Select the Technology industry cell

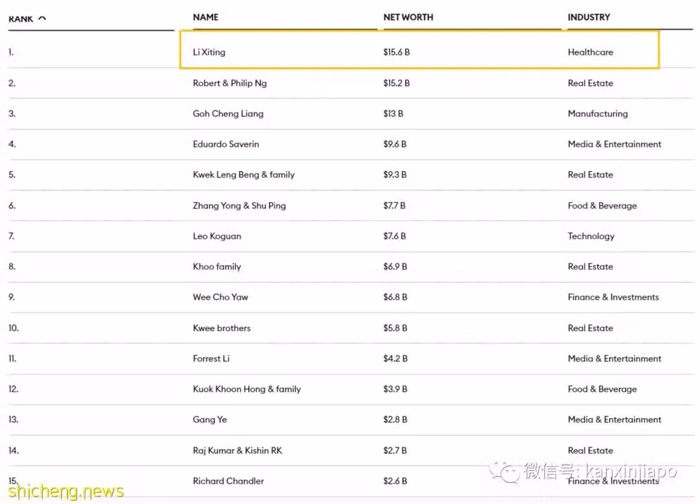tap(591, 236)
